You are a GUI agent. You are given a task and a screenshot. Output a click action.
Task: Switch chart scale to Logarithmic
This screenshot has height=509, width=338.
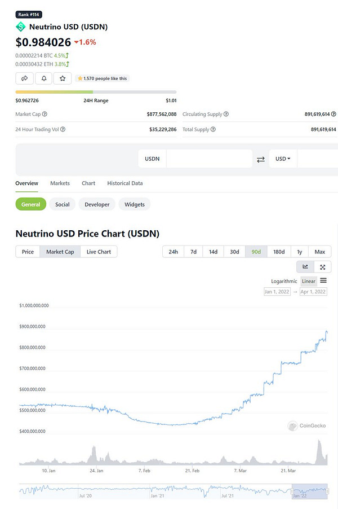[284, 281]
